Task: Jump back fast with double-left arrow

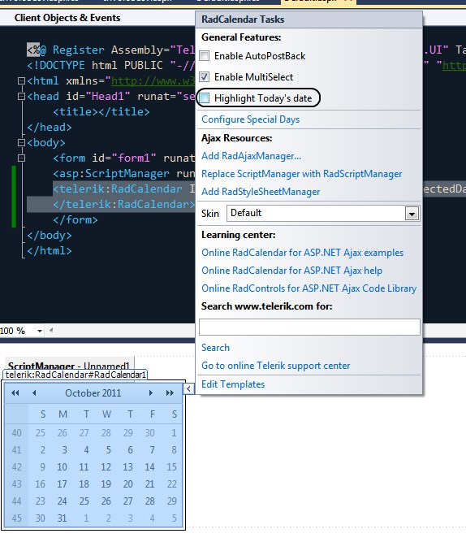Action: coord(15,393)
